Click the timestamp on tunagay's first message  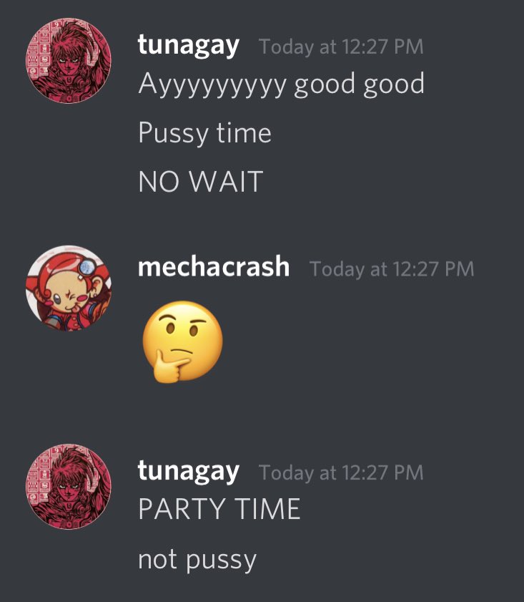click(x=341, y=47)
